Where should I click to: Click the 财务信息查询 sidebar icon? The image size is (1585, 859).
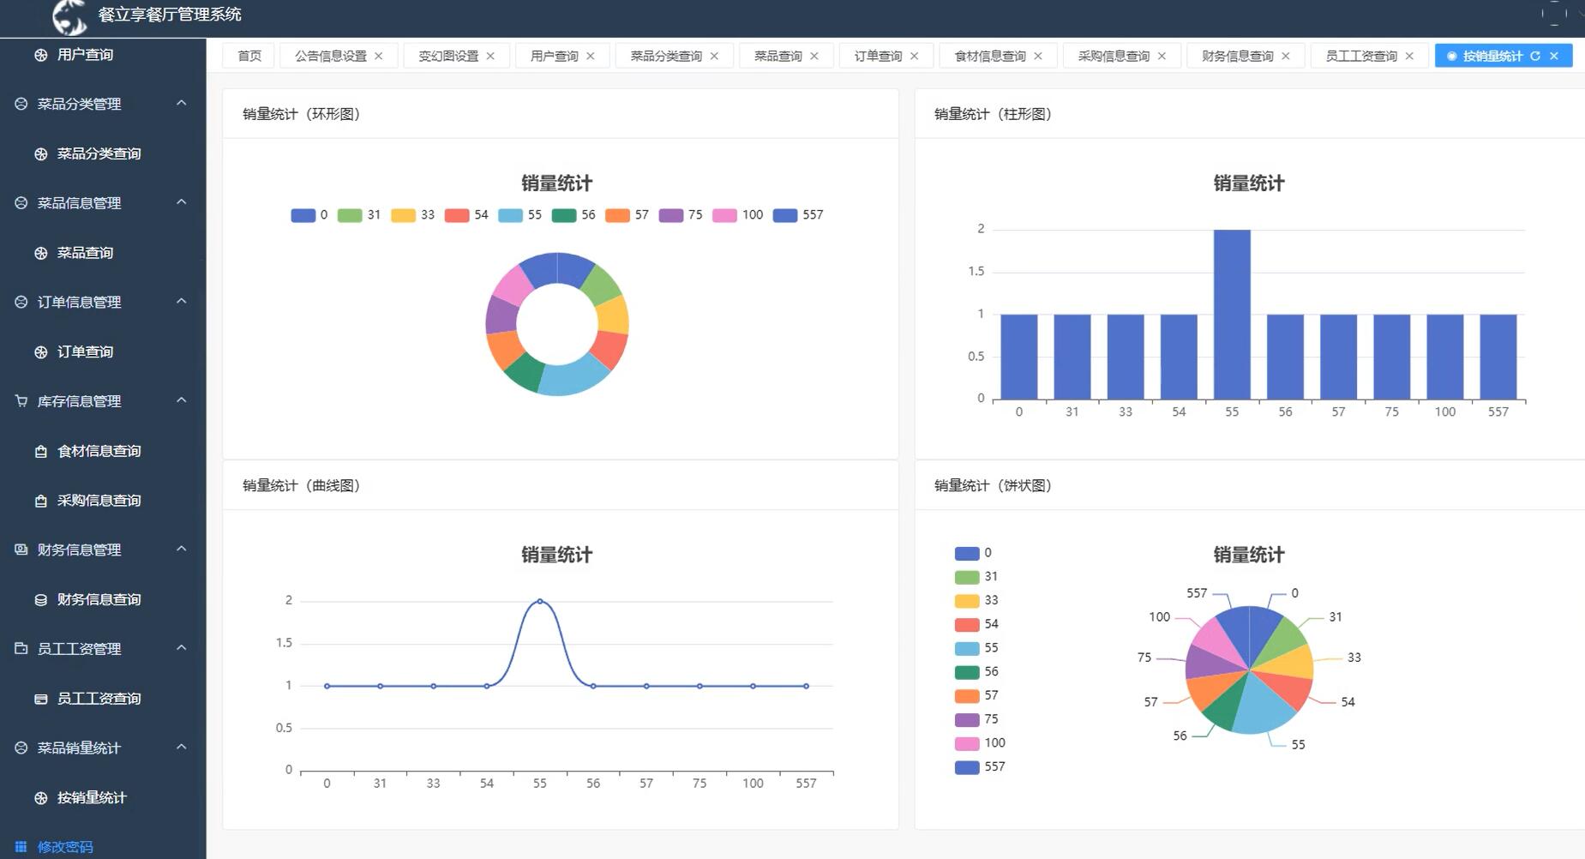click(x=39, y=599)
